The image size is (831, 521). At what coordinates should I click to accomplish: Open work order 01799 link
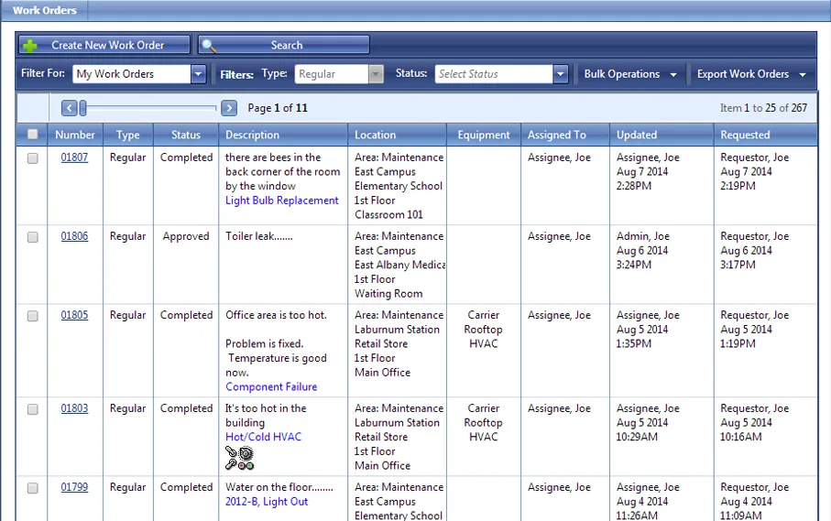click(x=75, y=487)
